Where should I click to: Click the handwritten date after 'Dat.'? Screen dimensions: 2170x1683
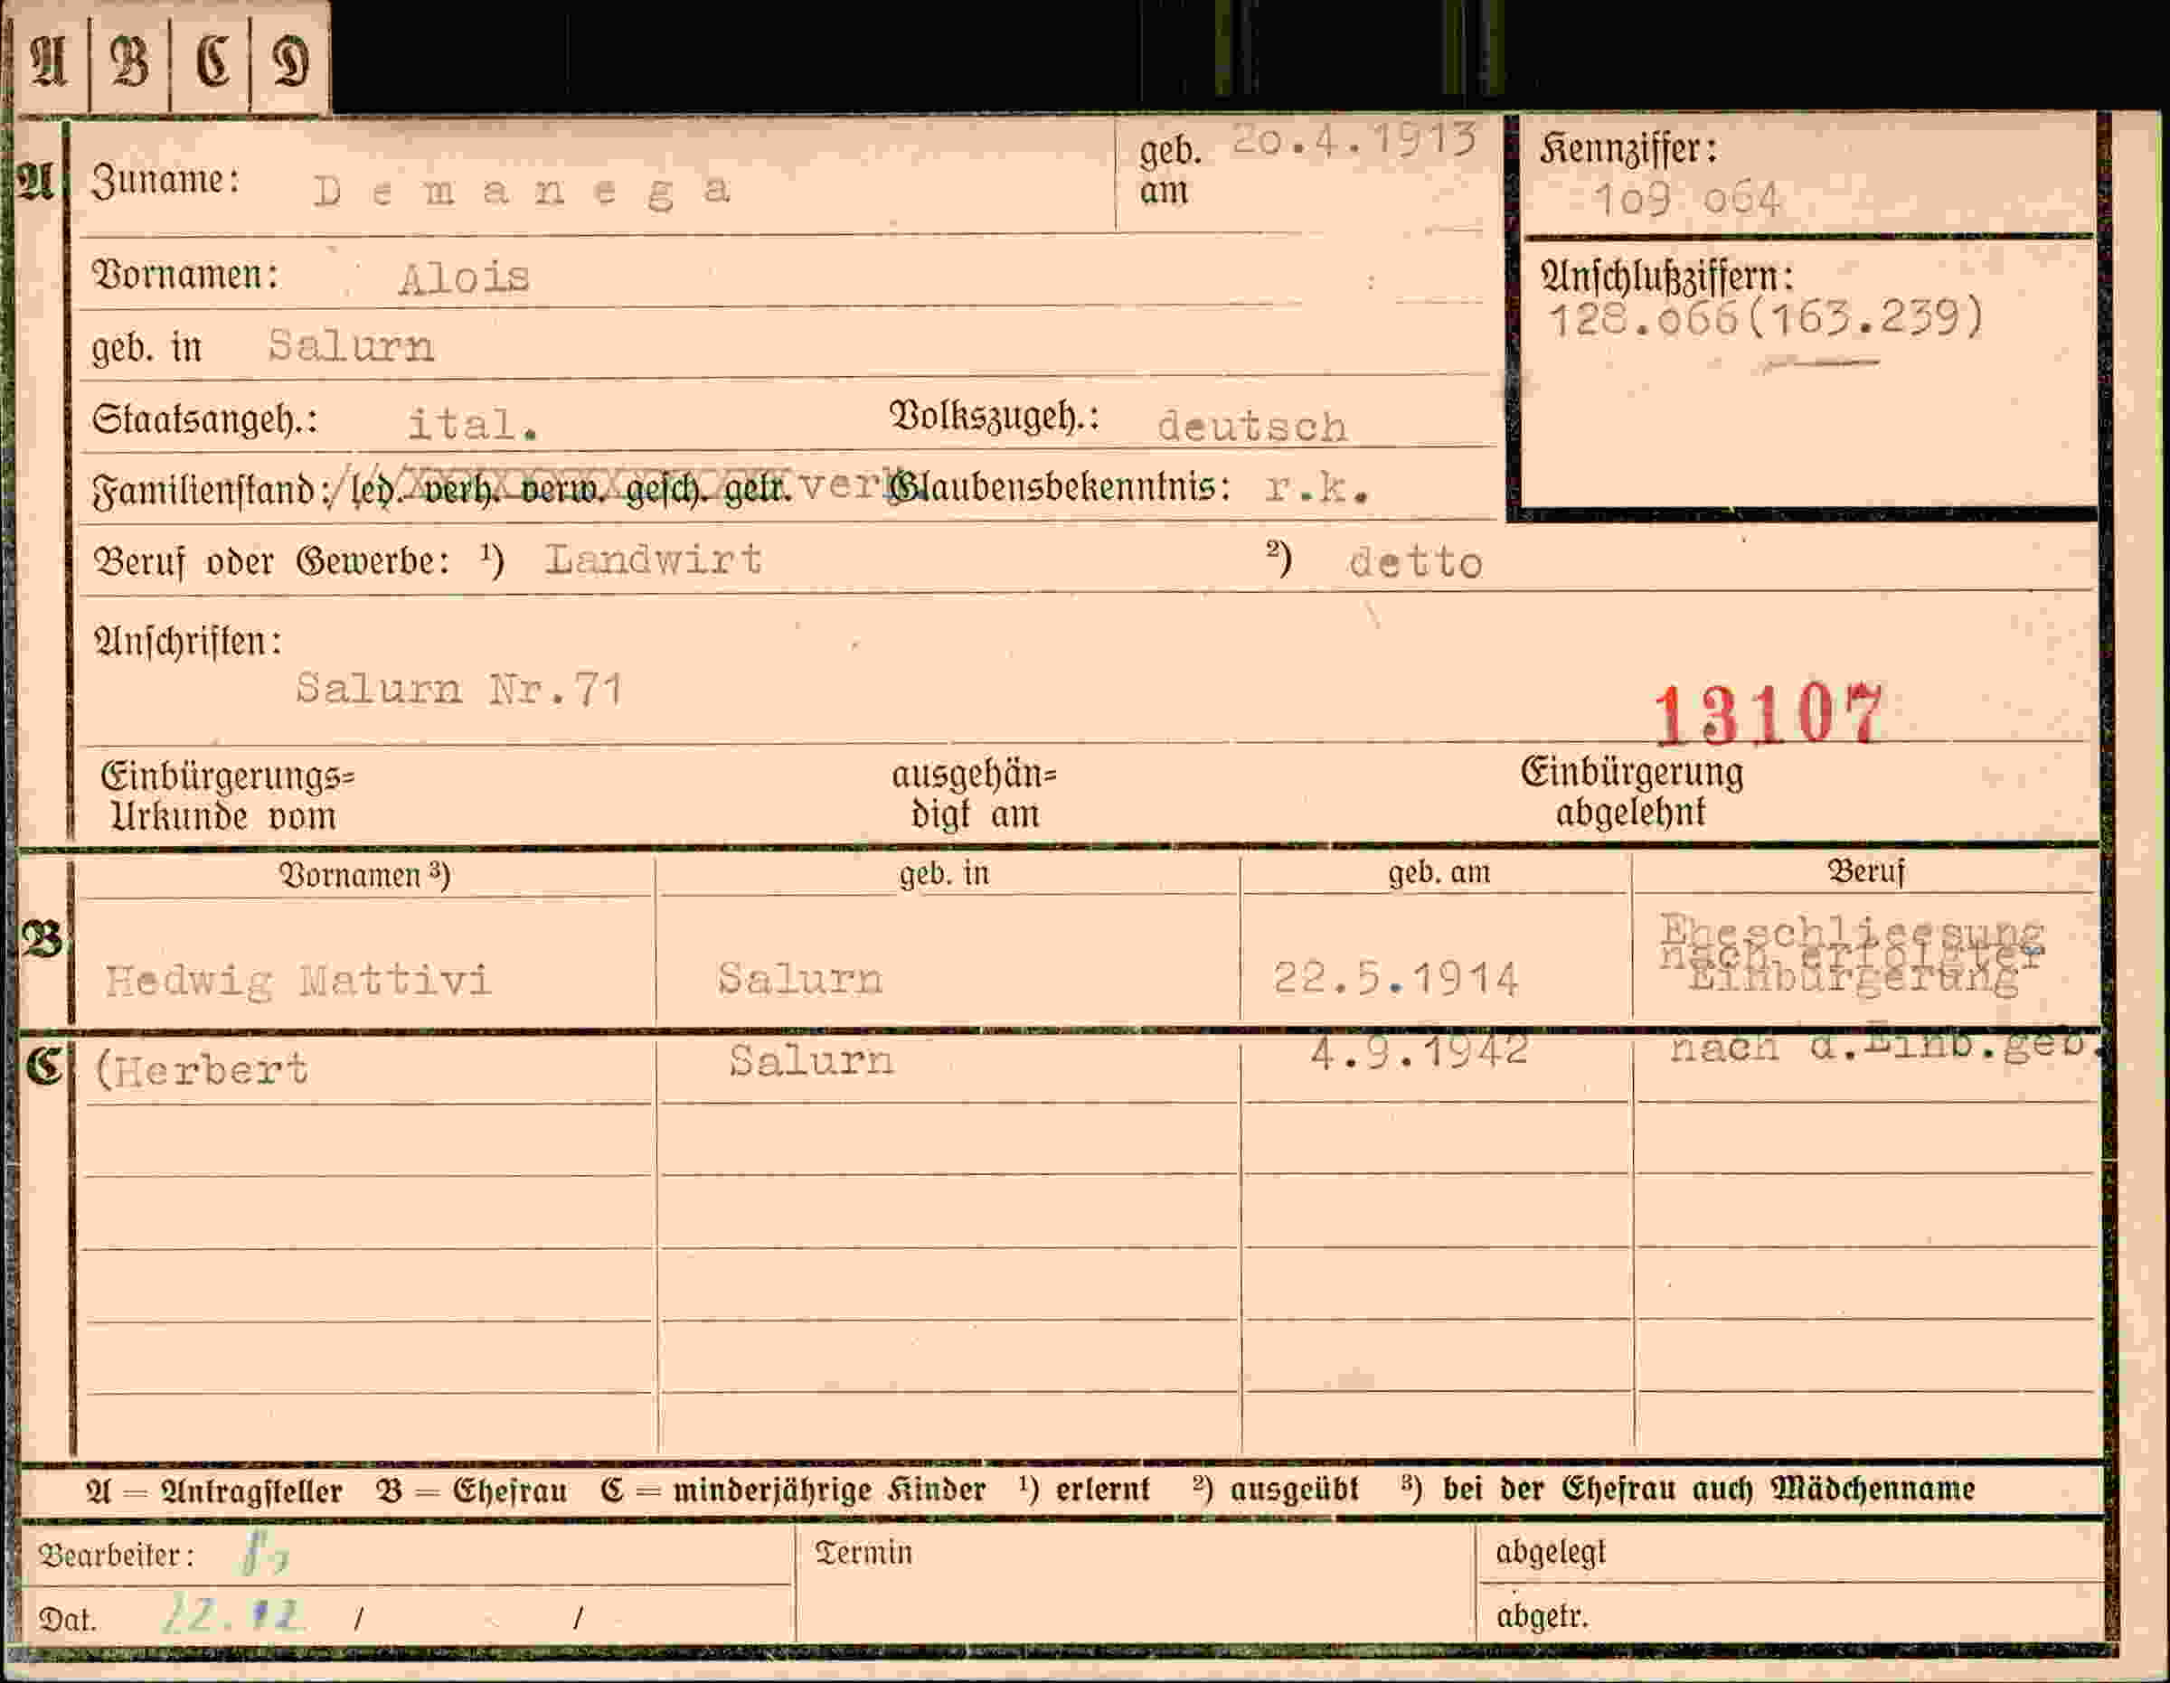[232, 1615]
